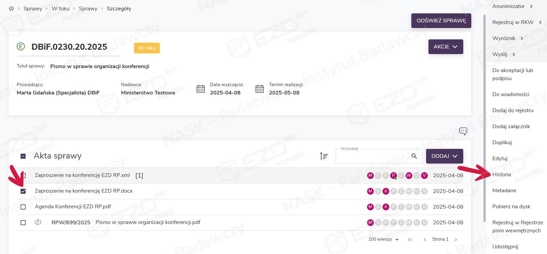Open the 100 wierszy rows selector
The width and height of the screenshot is (547, 254).
point(383,239)
